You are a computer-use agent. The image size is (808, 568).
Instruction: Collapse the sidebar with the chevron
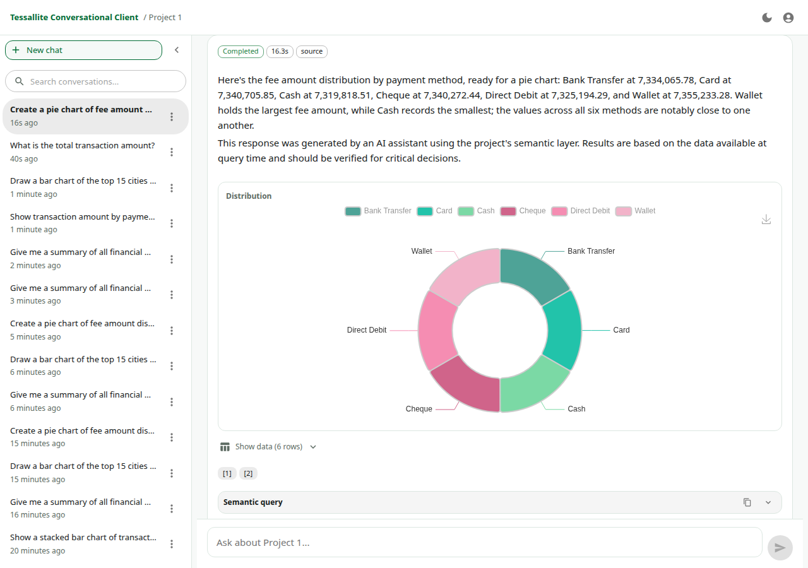(x=177, y=50)
